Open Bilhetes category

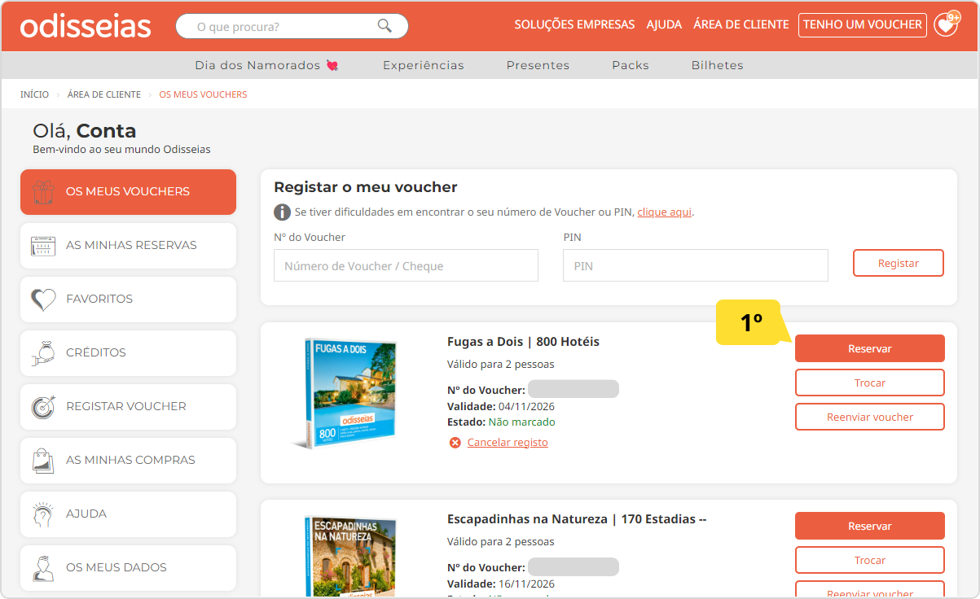[718, 65]
